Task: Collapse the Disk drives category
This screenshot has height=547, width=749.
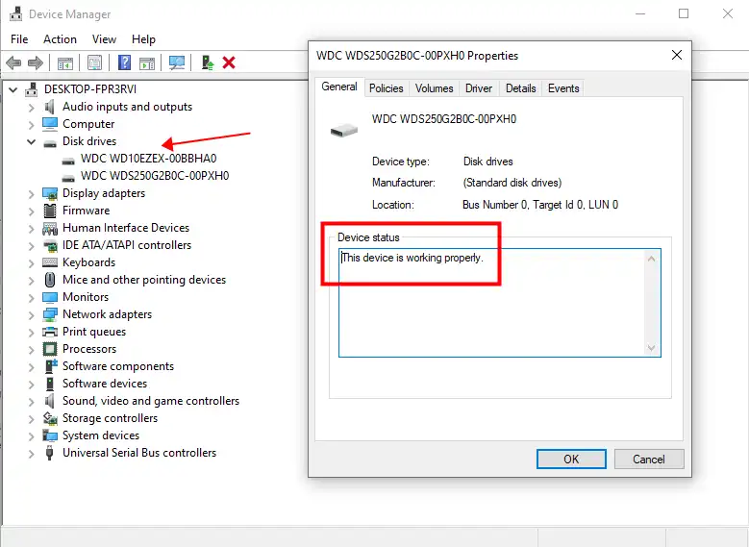Action: pyautogui.click(x=31, y=141)
